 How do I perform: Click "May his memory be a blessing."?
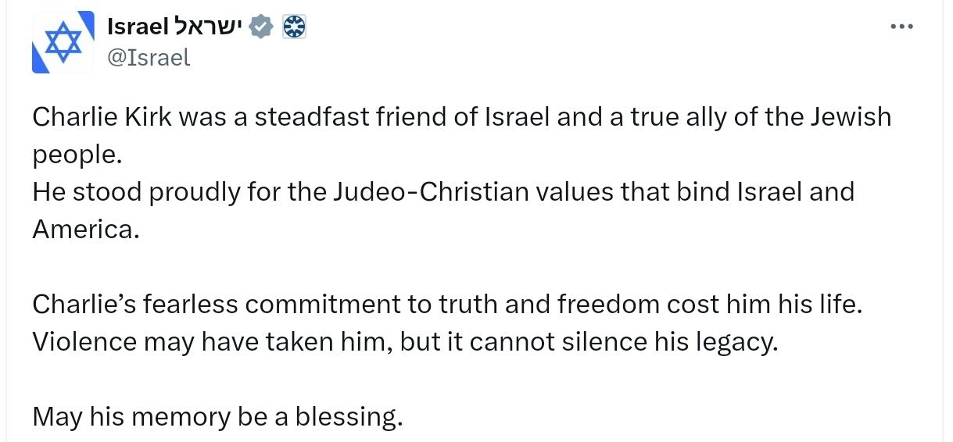(x=218, y=418)
